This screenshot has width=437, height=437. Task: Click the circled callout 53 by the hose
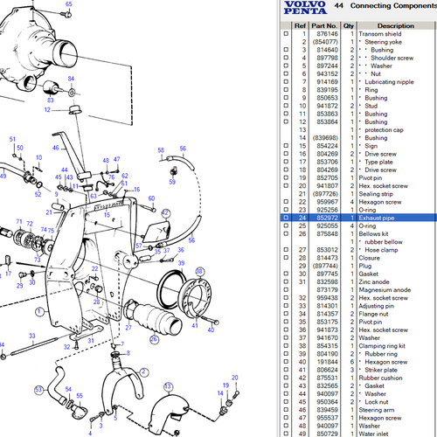click(x=38, y=390)
